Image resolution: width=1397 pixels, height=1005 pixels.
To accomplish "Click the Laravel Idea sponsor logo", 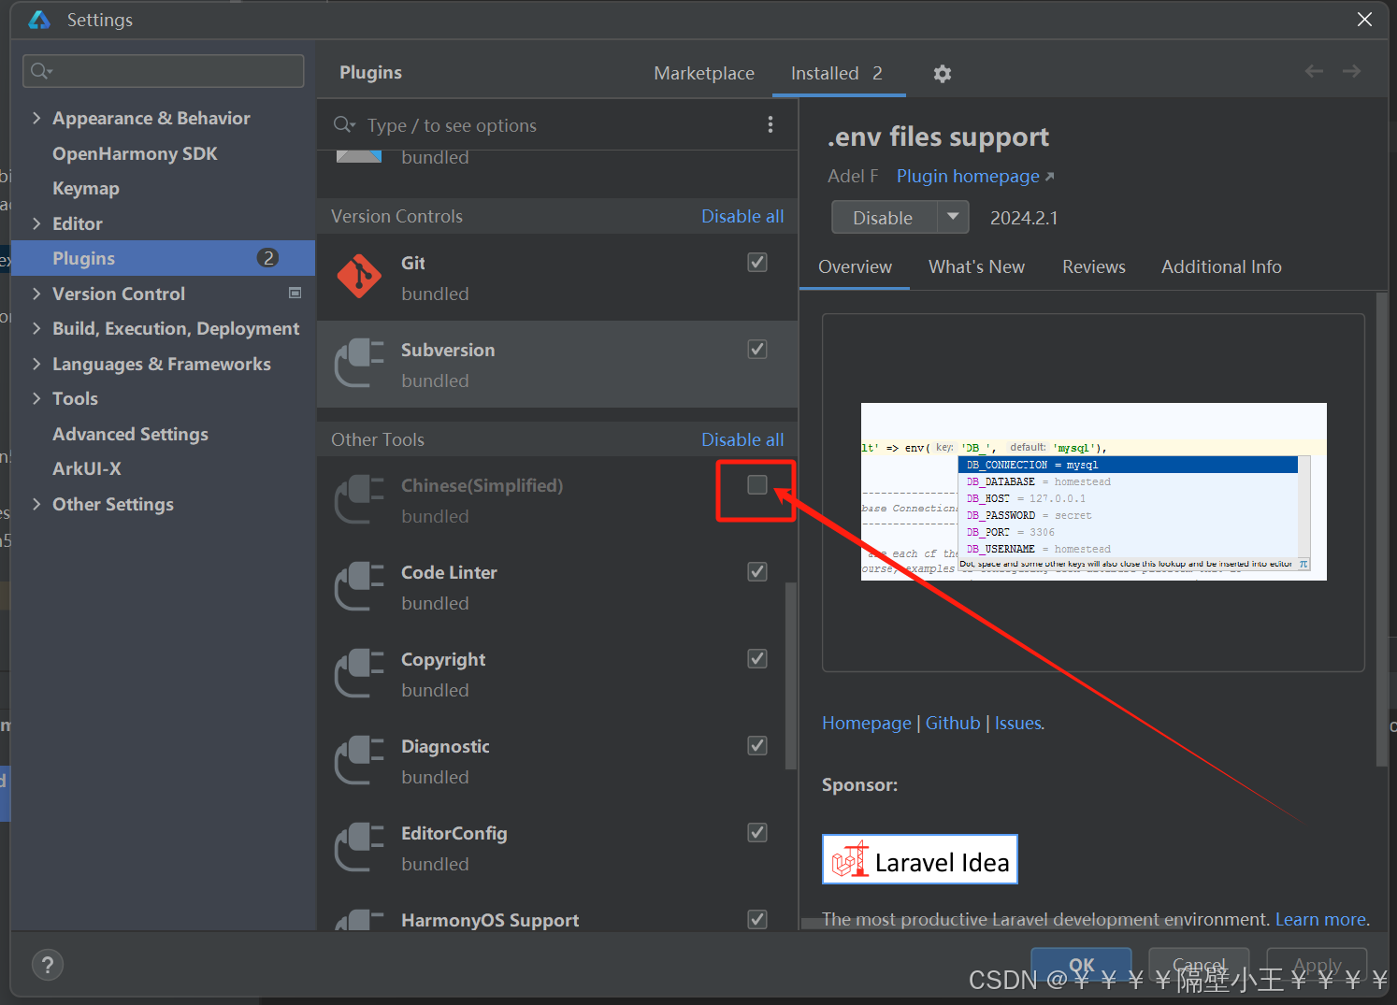I will pyautogui.click(x=920, y=859).
